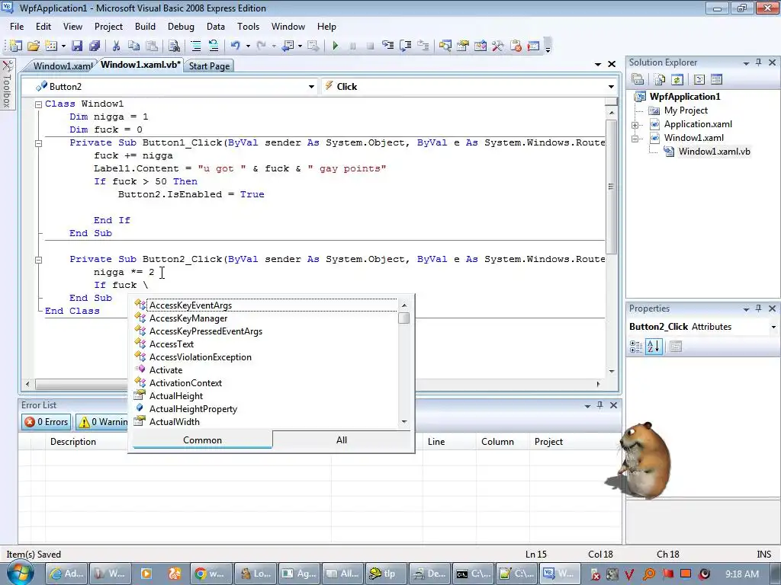Open the Button2_Click Attributes object dropdown
The width and height of the screenshot is (781, 585).
pyautogui.click(x=773, y=327)
